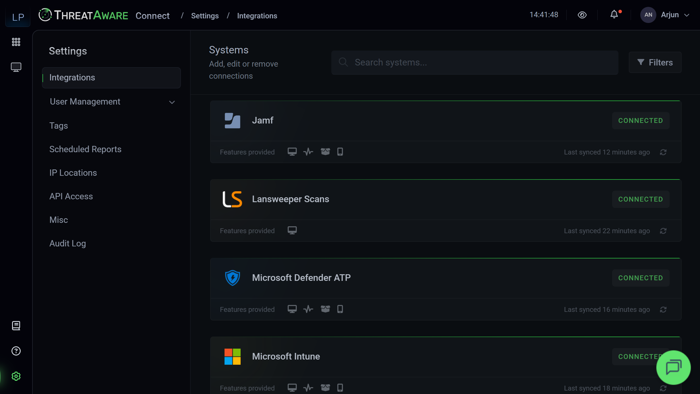This screenshot has height=394, width=700.
Task: Click CONNECTED status on Microsoft Defender ATP
Action: coord(641,278)
